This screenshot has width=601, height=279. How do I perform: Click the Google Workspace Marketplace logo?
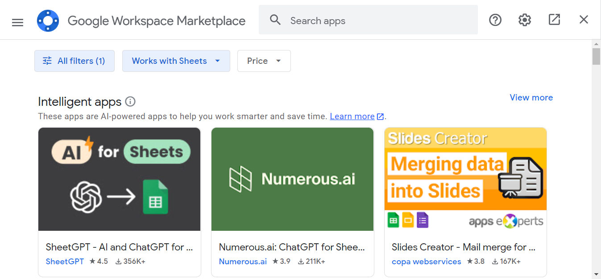click(48, 21)
